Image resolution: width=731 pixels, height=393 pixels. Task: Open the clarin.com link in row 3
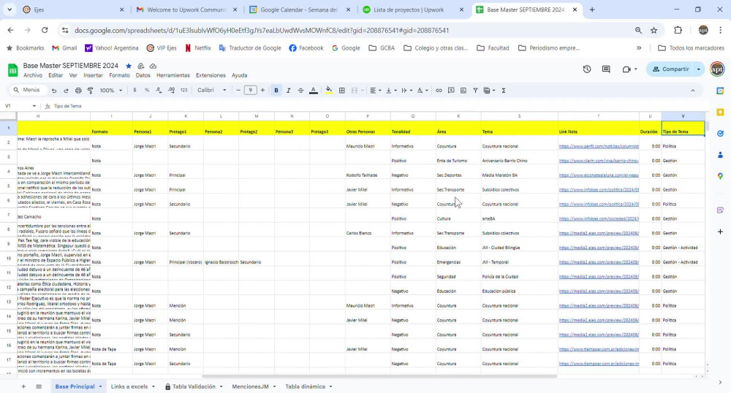pos(599,161)
